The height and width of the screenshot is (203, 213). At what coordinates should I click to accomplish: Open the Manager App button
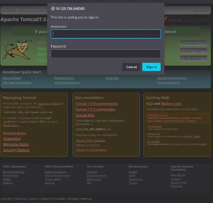(193, 51)
